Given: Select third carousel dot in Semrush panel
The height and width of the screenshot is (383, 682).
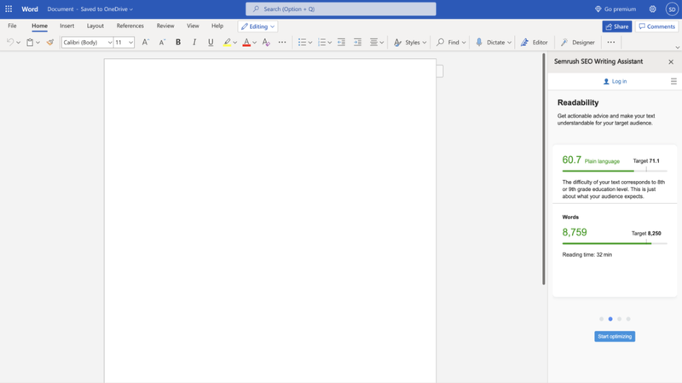Looking at the screenshot, I should [620, 319].
